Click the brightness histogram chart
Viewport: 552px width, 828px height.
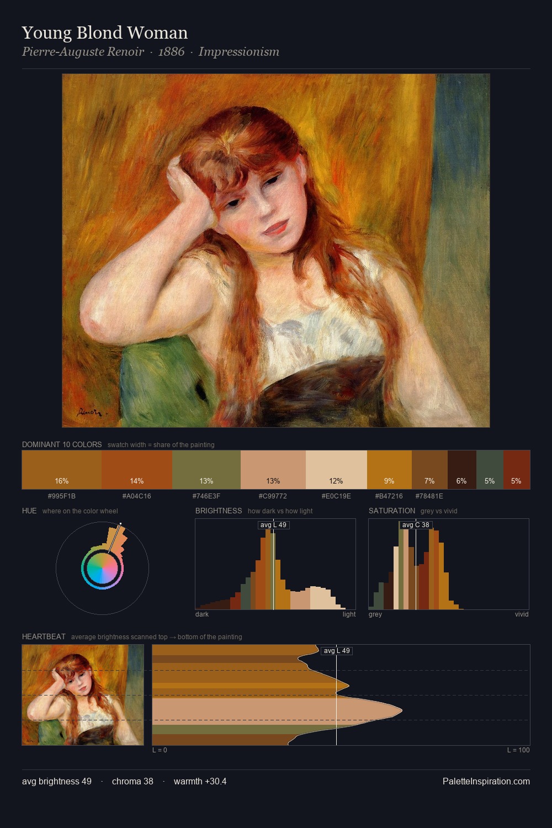pyautogui.click(x=275, y=564)
